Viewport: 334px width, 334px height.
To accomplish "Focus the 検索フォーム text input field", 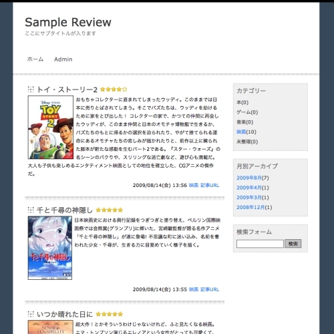I will click(x=260, y=244).
